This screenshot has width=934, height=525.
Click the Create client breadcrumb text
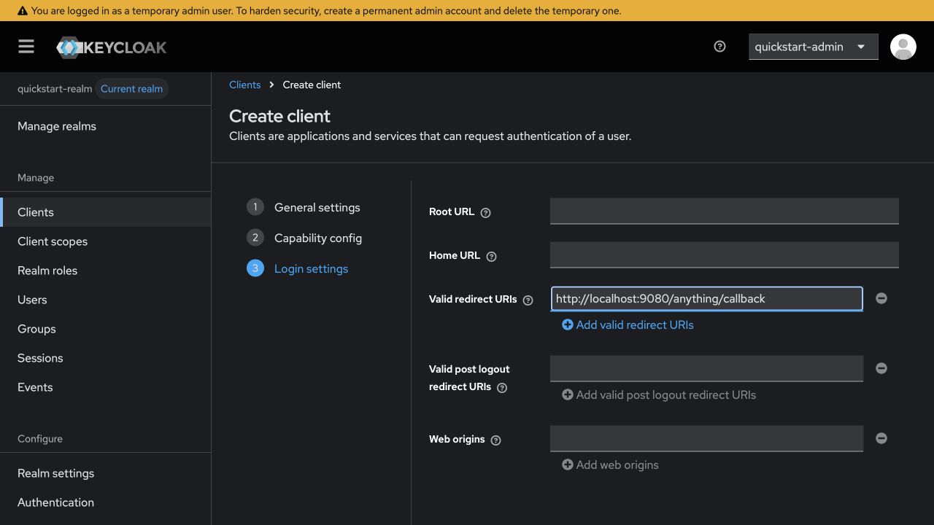312,85
